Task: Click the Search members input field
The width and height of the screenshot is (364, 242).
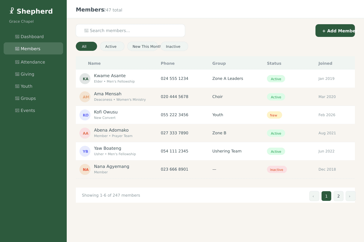Action: [130, 30]
